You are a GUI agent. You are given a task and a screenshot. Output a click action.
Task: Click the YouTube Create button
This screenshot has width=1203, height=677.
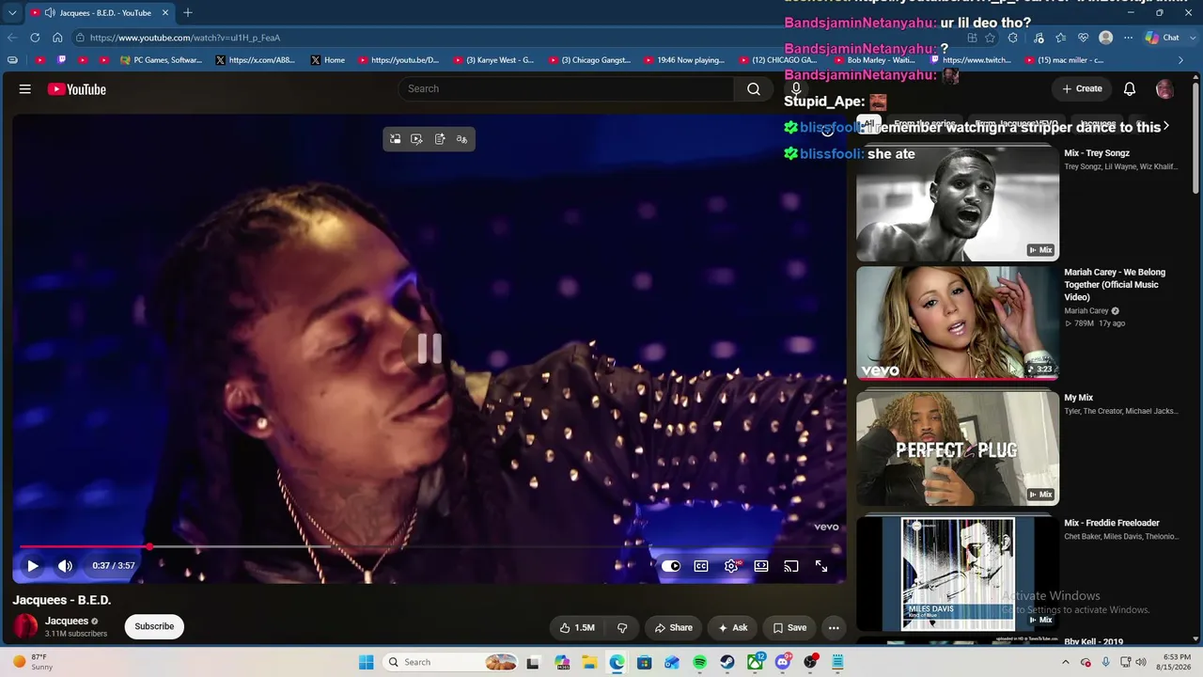[1082, 88]
